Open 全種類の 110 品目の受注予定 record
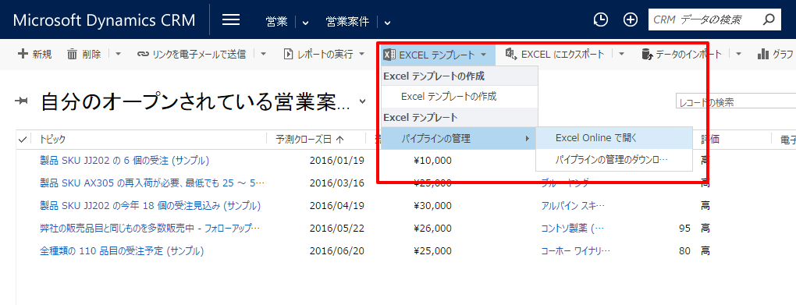Image resolution: width=796 pixels, height=305 pixels. (x=122, y=250)
